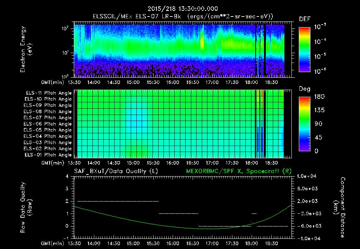Click the Electron Energy (eV) axis label
Viewport: 360px width, 249px height.
click(x=26, y=49)
